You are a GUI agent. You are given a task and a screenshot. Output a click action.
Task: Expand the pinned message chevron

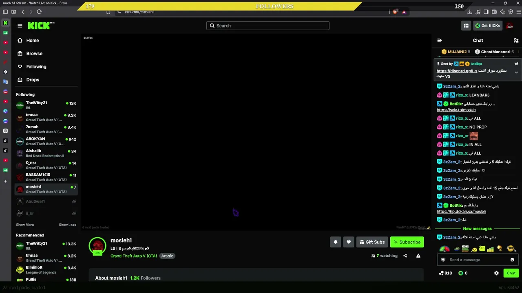(x=516, y=72)
